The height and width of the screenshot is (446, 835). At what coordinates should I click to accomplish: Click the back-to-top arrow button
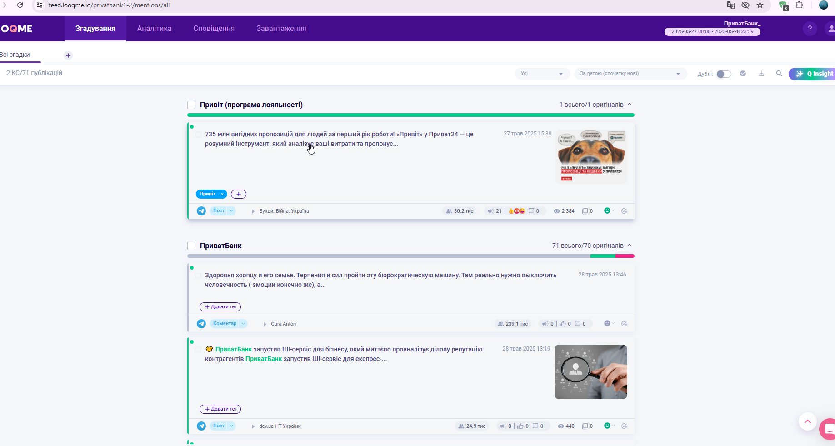point(808,421)
